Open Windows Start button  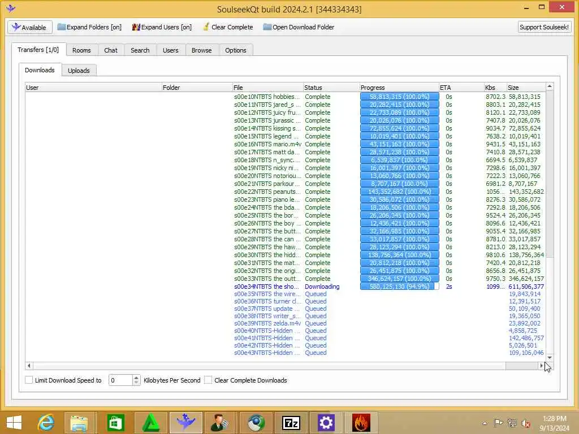pos(14,423)
